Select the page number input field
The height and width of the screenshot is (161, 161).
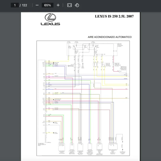[x=15, y=5]
